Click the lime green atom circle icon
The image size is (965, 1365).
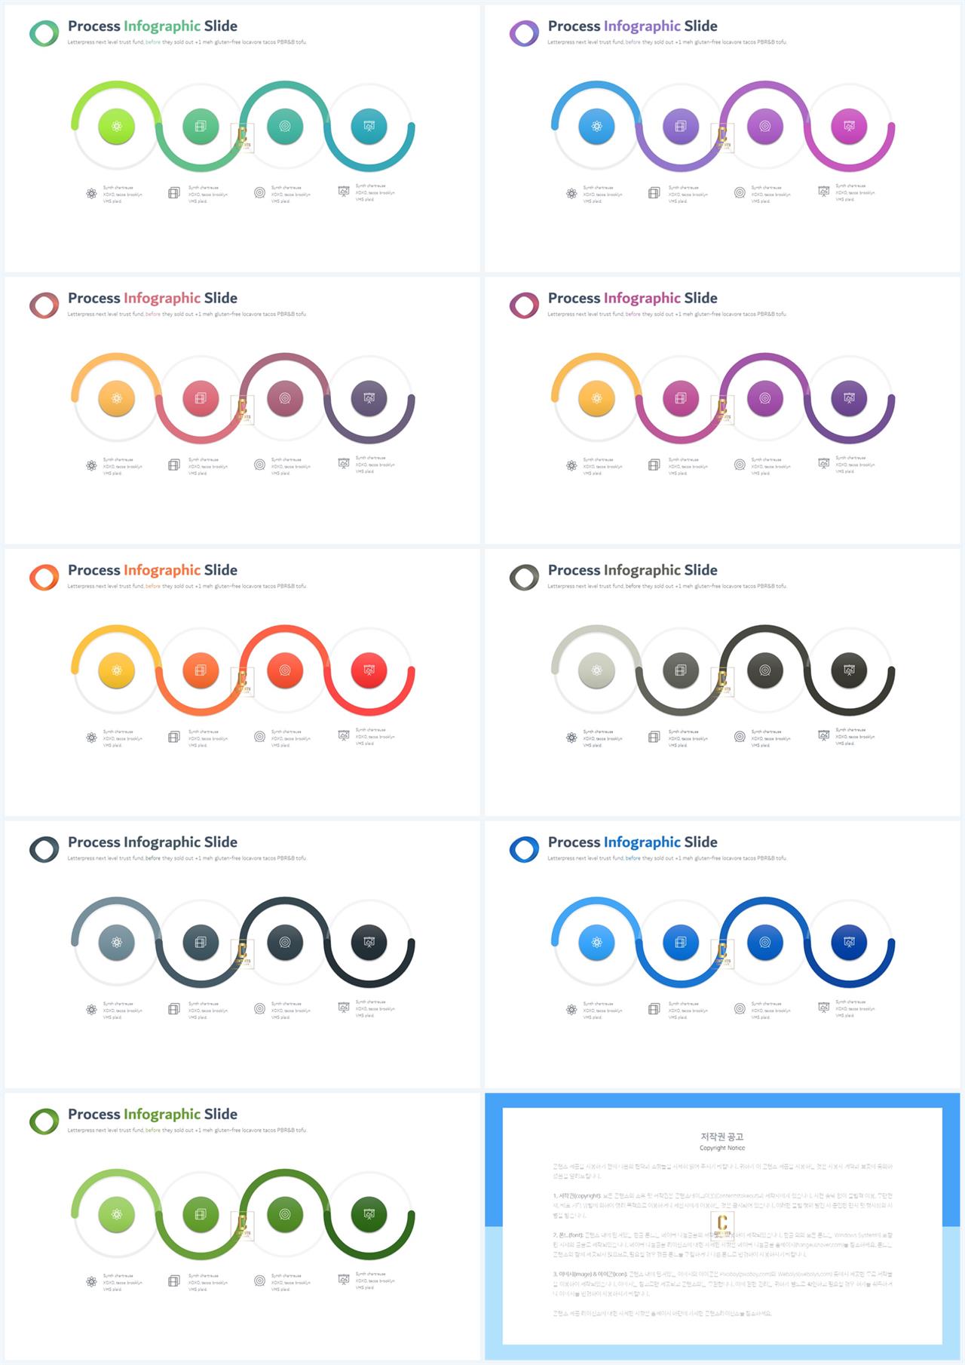coord(117,127)
